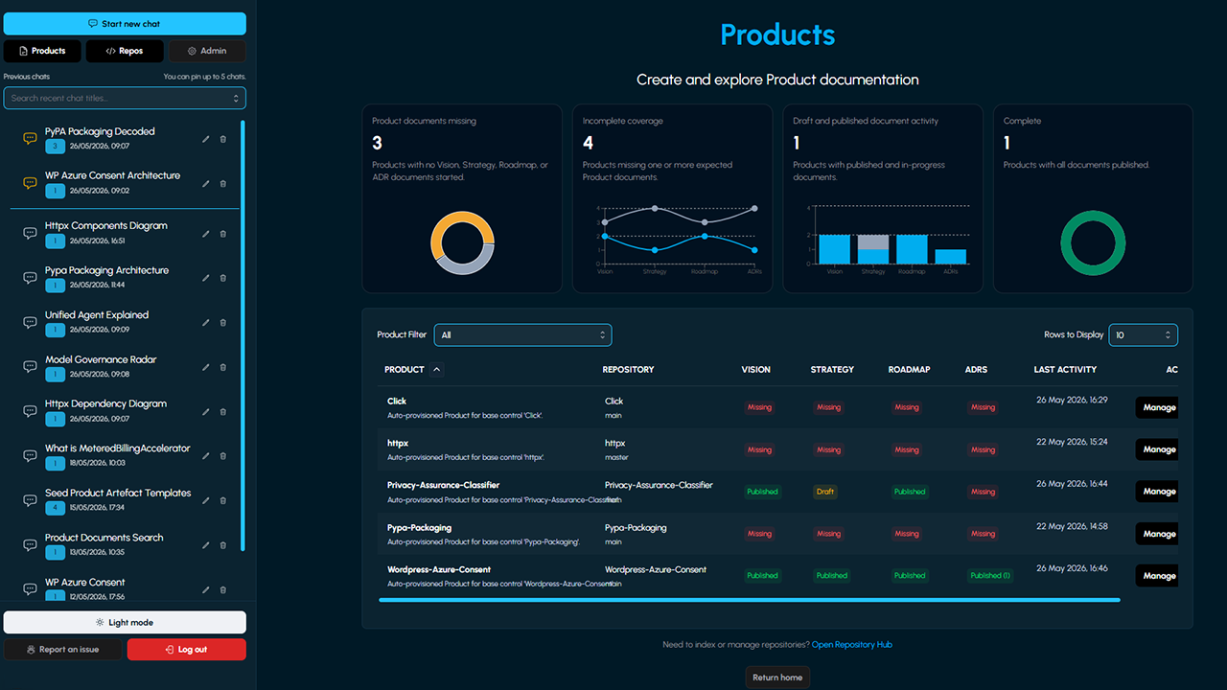Click Published roadmap badge for Wordpress-Azure-Consent
Viewport: 1227px width, 690px height.
point(910,576)
